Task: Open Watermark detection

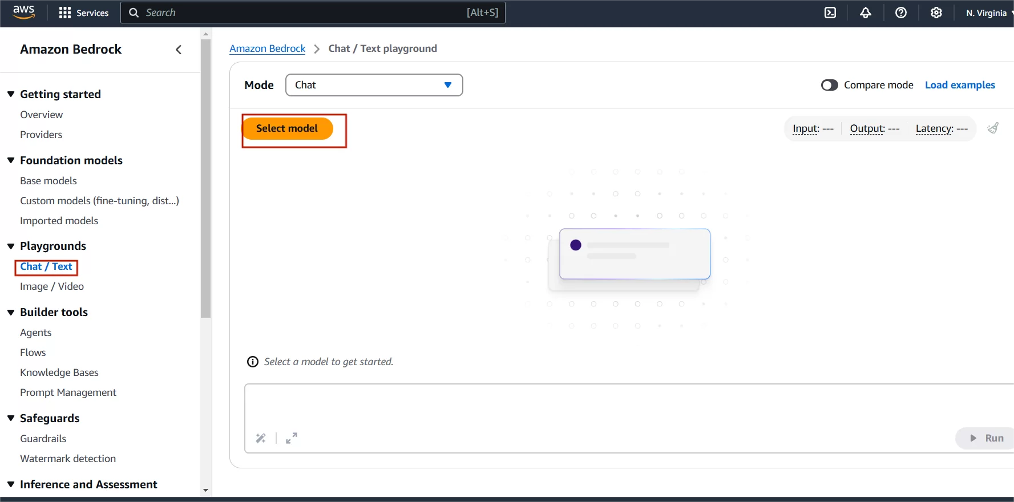Action: (x=68, y=459)
